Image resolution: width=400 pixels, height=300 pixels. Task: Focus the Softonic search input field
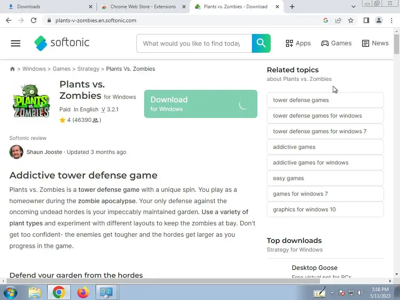tap(194, 43)
